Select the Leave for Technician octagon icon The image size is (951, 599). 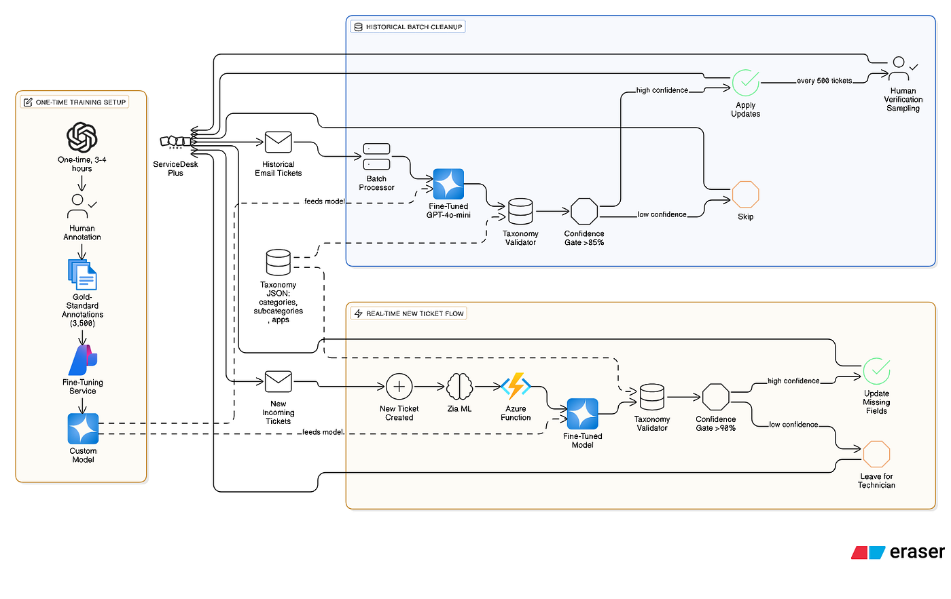[x=876, y=455]
